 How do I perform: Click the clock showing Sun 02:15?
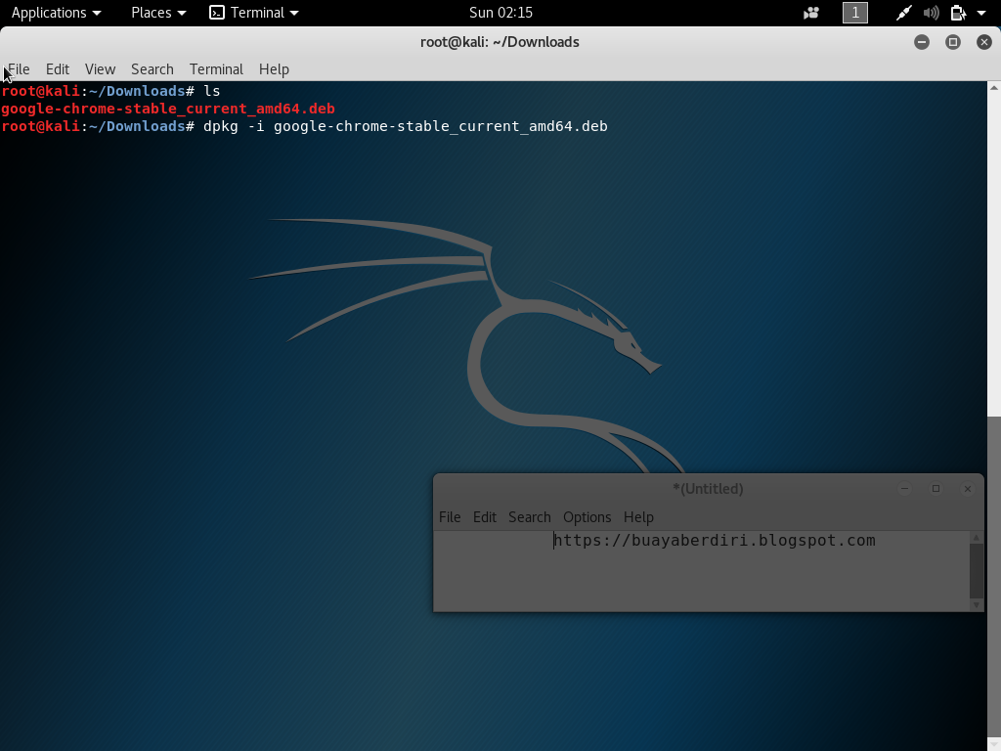pos(500,13)
